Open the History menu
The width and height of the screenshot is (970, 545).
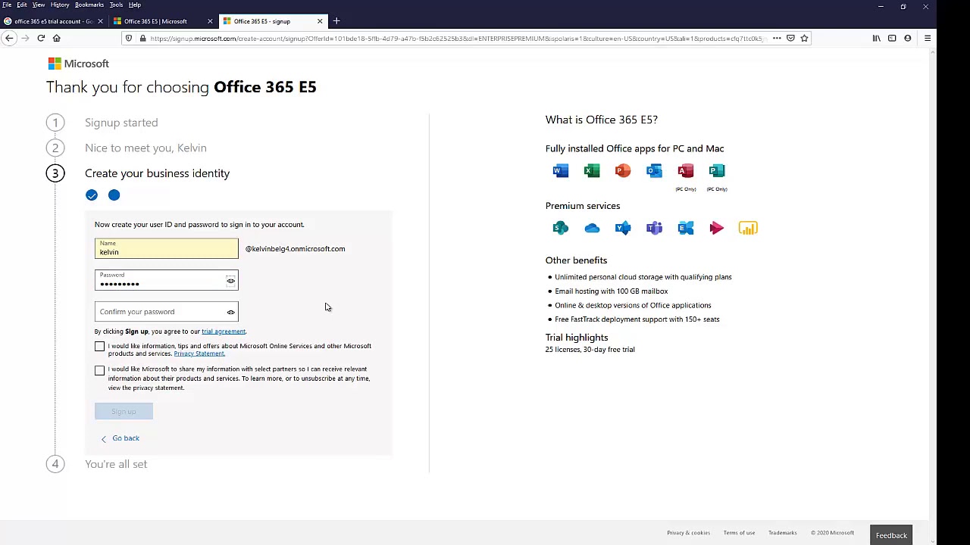click(60, 5)
